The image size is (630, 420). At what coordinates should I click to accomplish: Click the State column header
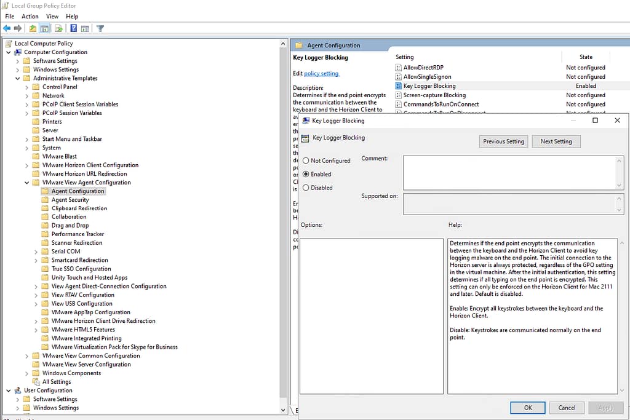pyautogui.click(x=586, y=57)
